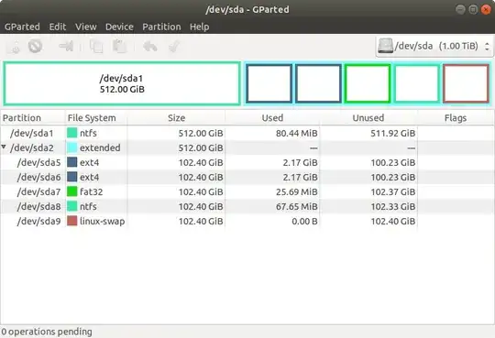Click the 511.92 GiB unused value

pyautogui.click(x=393, y=133)
